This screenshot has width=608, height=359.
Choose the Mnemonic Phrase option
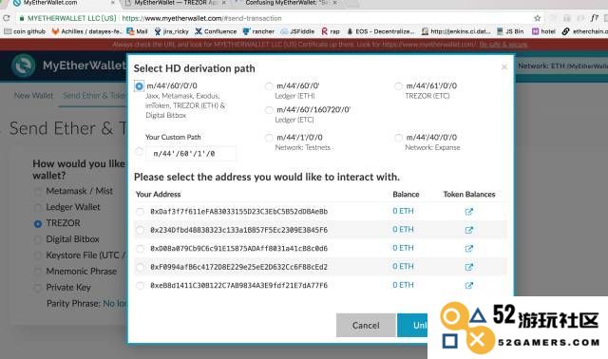[x=38, y=272]
